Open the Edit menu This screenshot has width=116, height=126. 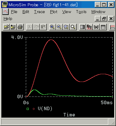(x=26, y=12)
